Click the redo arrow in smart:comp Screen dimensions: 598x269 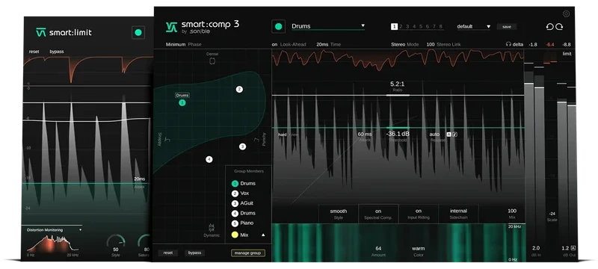[x=559, y=27]
